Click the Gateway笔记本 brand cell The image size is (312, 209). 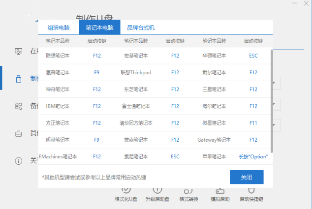tap(214, 140)
